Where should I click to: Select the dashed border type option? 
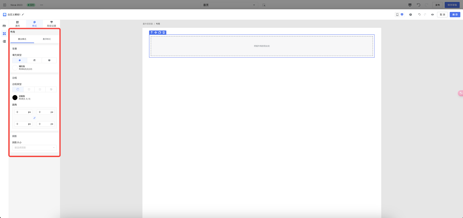tap(29, 89)
